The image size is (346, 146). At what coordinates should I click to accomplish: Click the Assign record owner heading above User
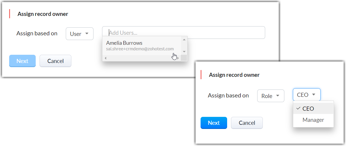tap(43, 14)
